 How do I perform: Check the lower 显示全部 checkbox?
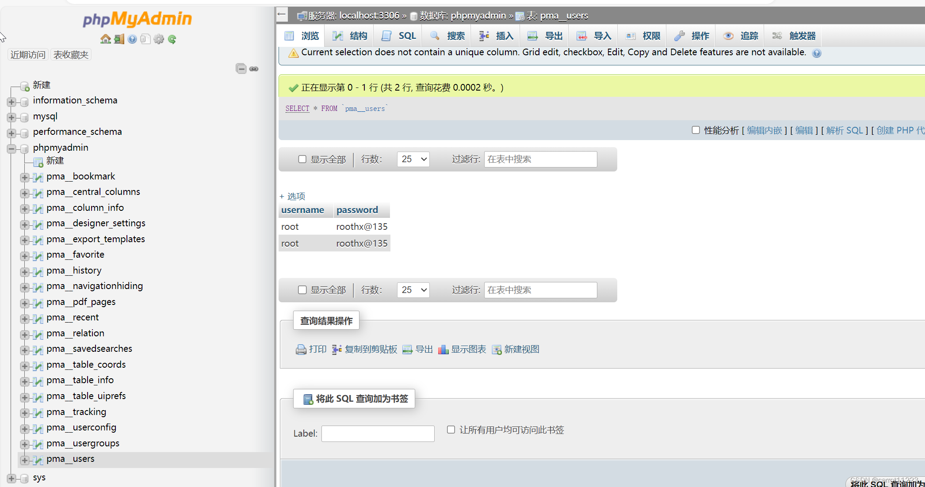302,289
